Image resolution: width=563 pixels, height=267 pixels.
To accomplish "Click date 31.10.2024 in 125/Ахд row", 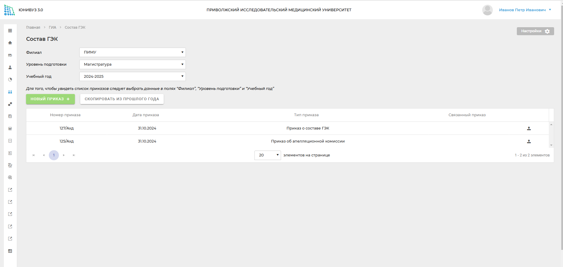I will (x=147, y=141).
